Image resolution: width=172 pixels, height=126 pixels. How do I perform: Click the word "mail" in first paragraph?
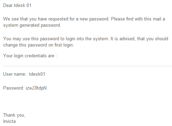(157, 19)
